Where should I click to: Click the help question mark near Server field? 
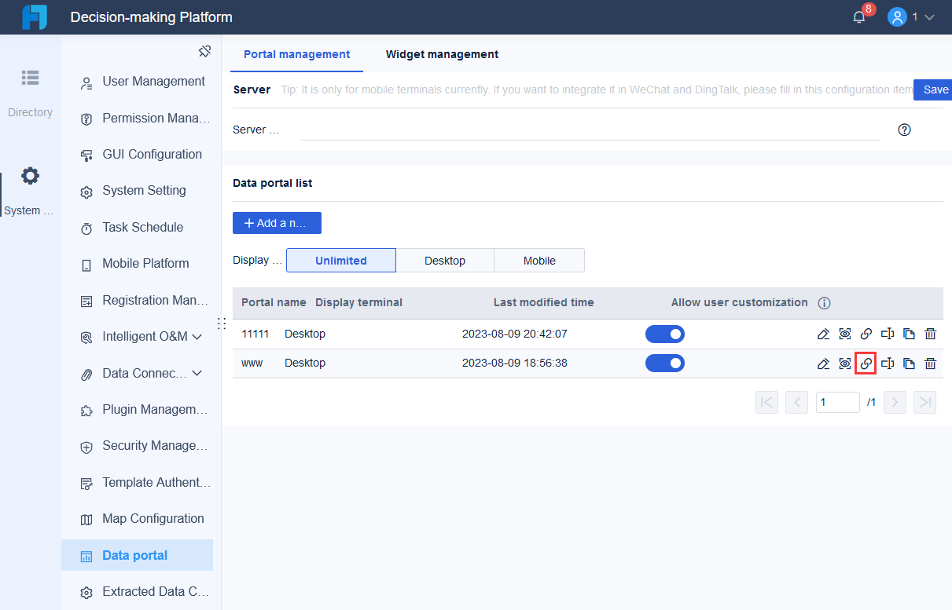(x=904, y=130)
